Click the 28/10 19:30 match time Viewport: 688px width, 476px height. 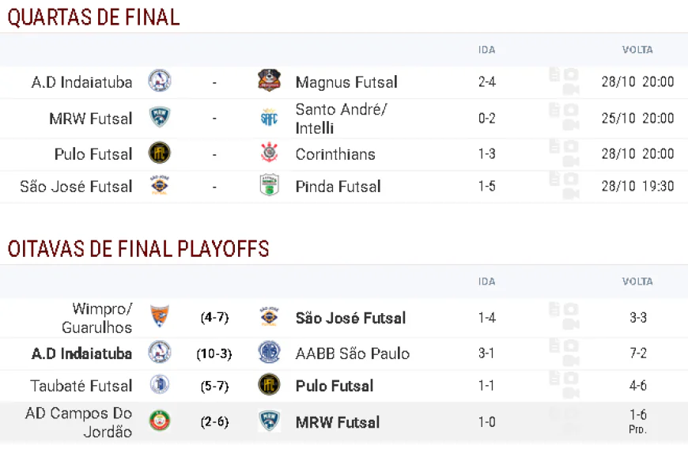[637, 187]
